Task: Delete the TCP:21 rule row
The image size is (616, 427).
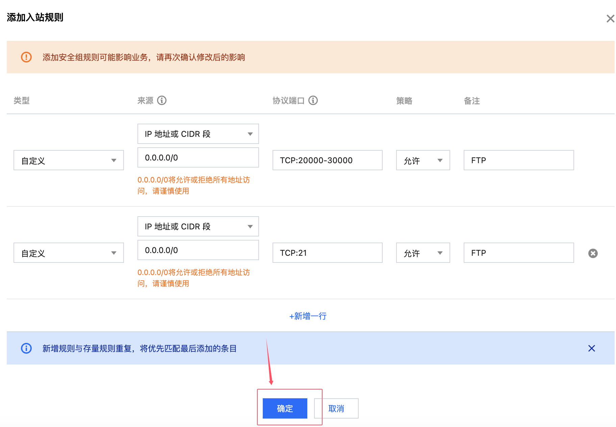Action: (593, 253)
